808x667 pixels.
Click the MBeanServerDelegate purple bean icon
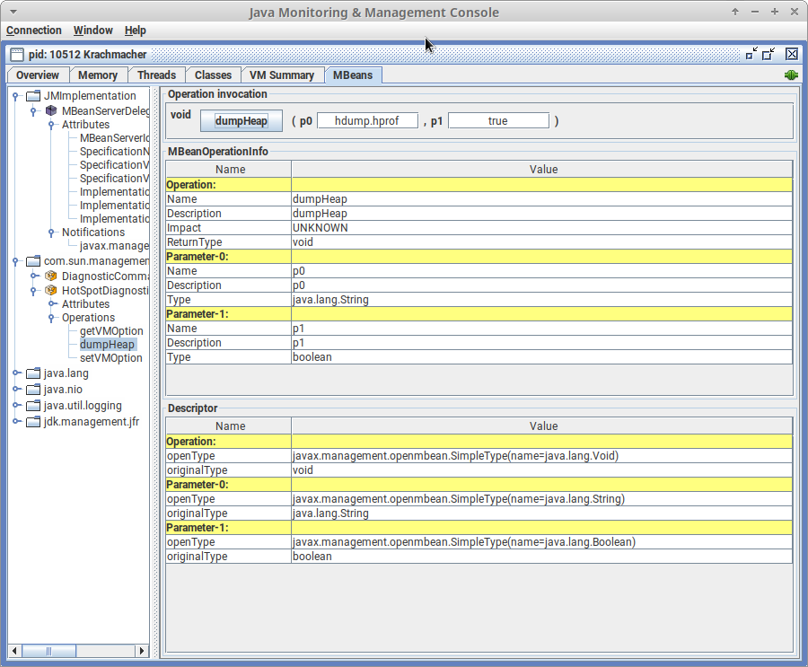(x=51, y=111)
